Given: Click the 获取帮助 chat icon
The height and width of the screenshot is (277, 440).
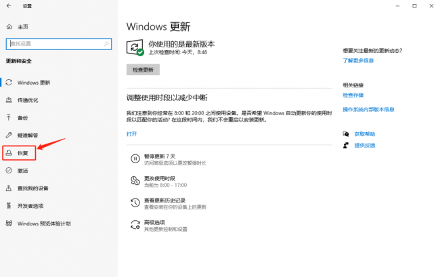Looking at the screenshot, I should coord(346,134).
